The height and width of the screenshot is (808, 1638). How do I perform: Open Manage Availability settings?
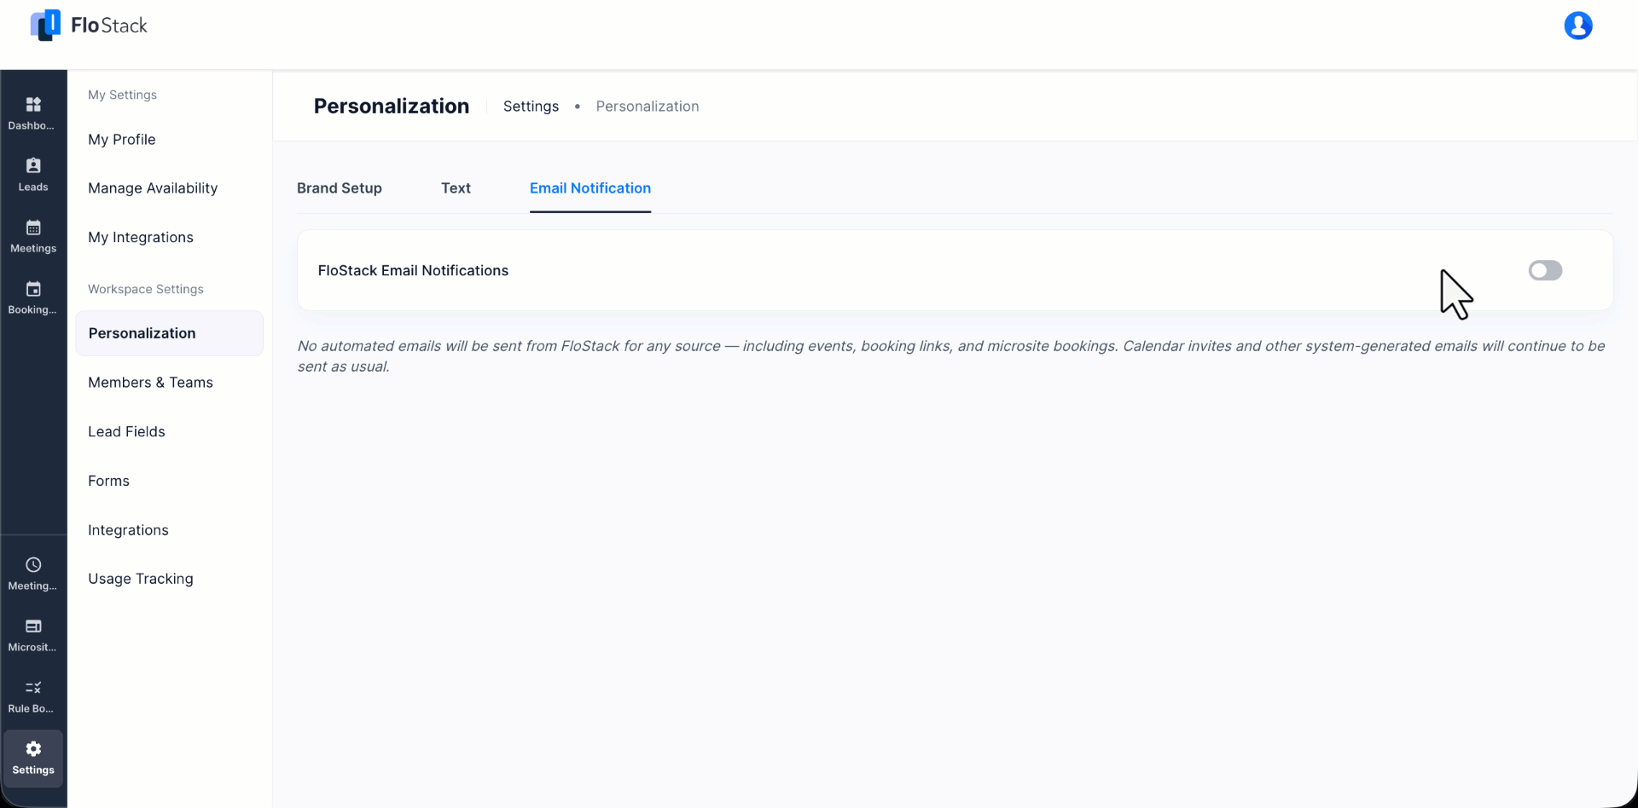click(x=153, y=188)
